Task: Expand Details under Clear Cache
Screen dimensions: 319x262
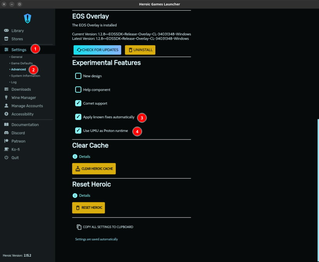Action: click(x=85, y=156)
